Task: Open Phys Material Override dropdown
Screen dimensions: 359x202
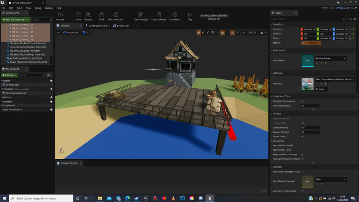Action: (330, 179)
